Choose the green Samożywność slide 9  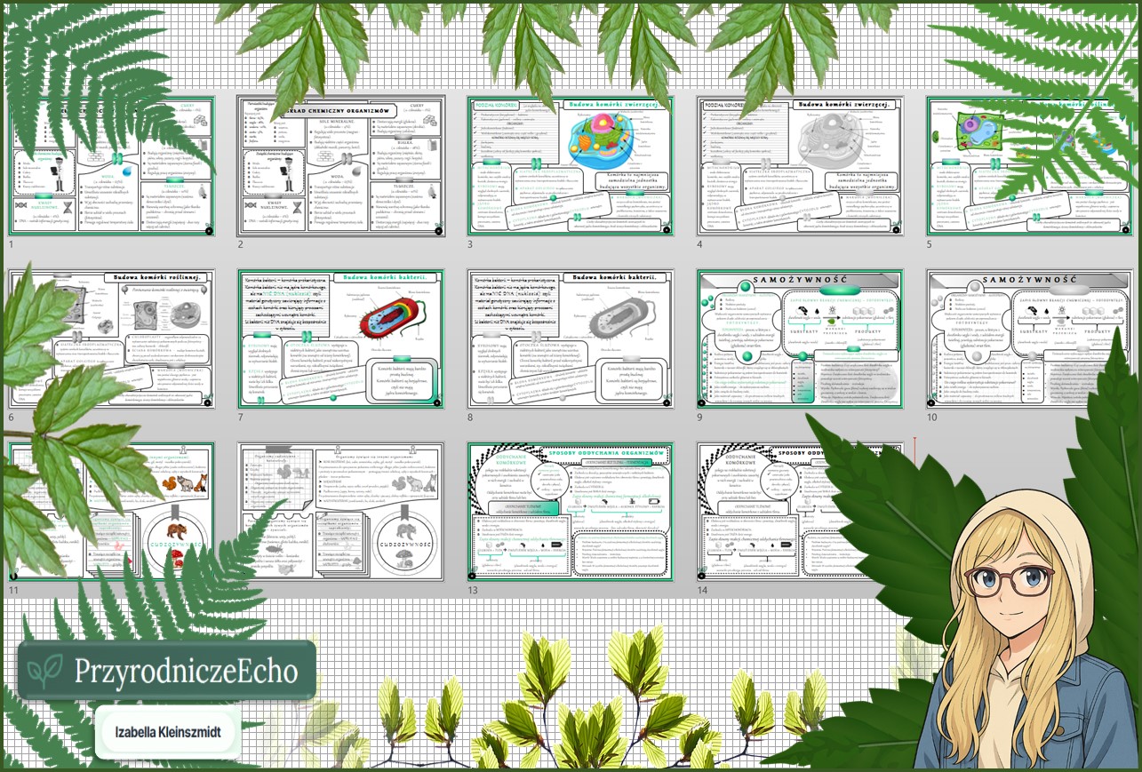(800, 339)
